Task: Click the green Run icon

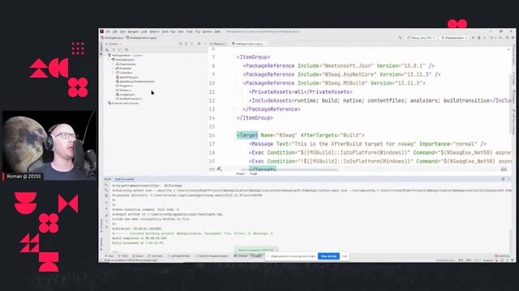Action: click(x=473, y=38)
